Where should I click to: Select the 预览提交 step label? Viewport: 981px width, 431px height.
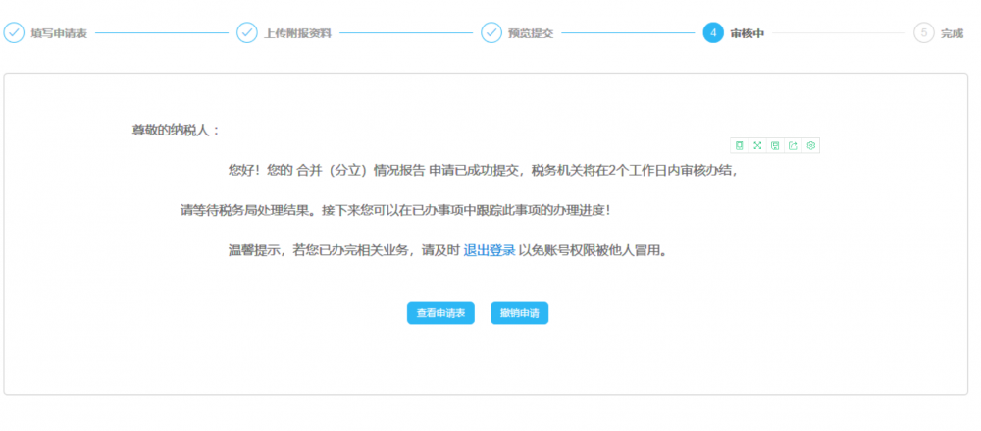pyautogui.click(x=531, y=33)
